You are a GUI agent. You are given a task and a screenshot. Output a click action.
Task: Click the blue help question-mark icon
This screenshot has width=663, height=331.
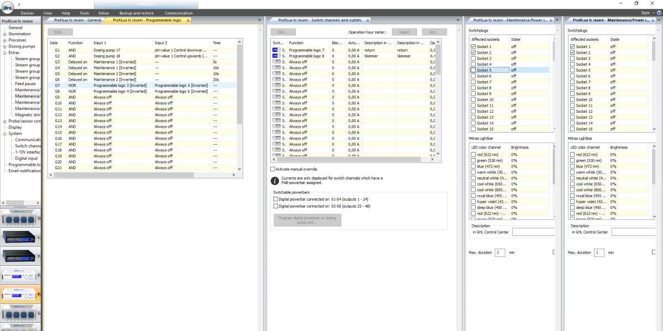pyautogui.click(x=658, y=13)
